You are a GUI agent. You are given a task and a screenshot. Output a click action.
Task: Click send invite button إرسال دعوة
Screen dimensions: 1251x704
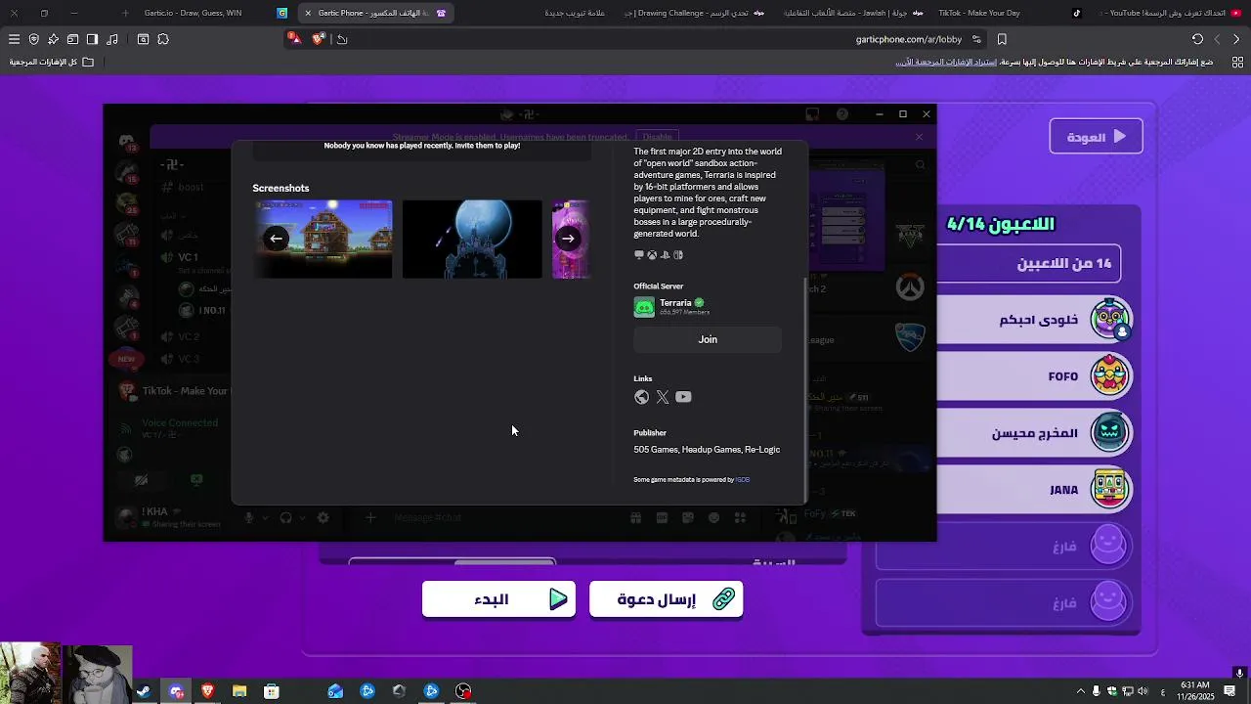(x=666, y=599)
